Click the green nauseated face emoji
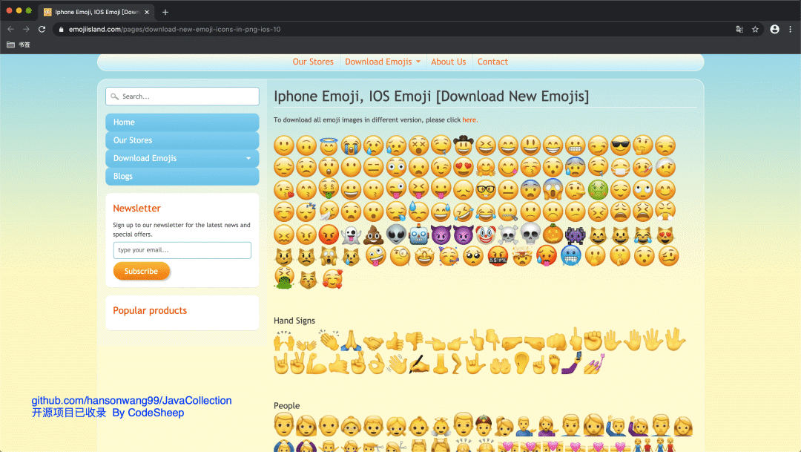Viewport: 801px width, 452px height. click(x=598, y=190)
